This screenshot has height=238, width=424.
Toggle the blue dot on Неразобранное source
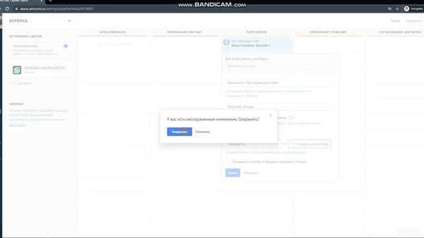click(x=66, y=46)
